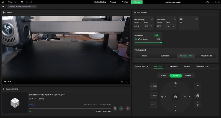Select Stable 50% printing speed

point(165,56)
